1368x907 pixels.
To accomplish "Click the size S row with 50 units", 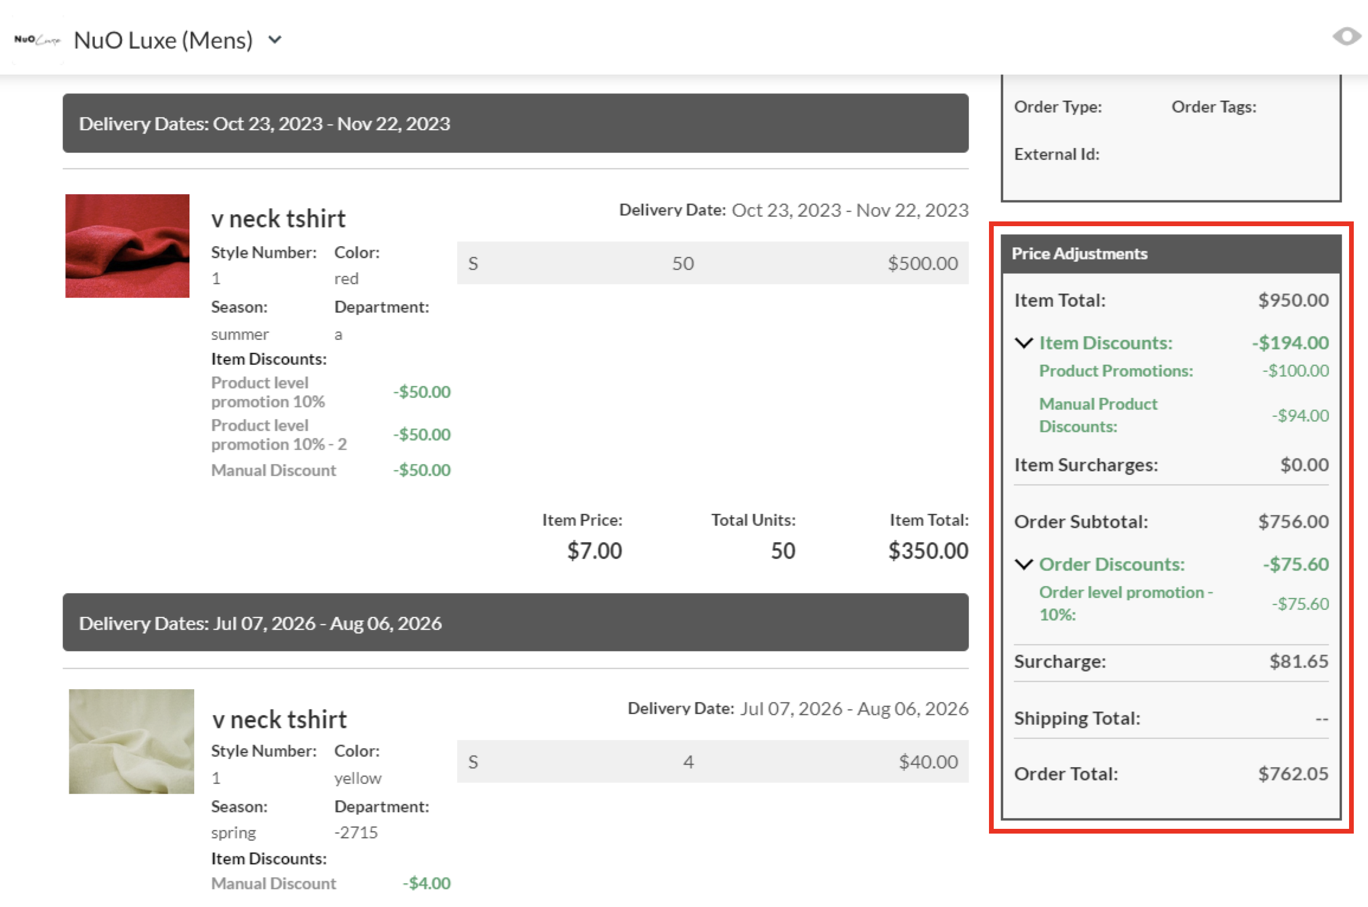I will click(x=712, y=263).
